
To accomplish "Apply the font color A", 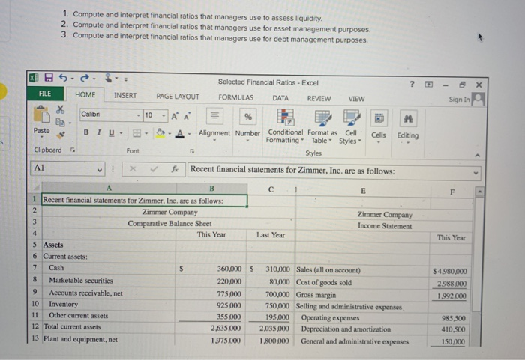I will click(x=180, y=134).
